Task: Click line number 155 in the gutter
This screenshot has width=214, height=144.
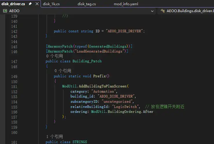Action: (x=14, y=107)
